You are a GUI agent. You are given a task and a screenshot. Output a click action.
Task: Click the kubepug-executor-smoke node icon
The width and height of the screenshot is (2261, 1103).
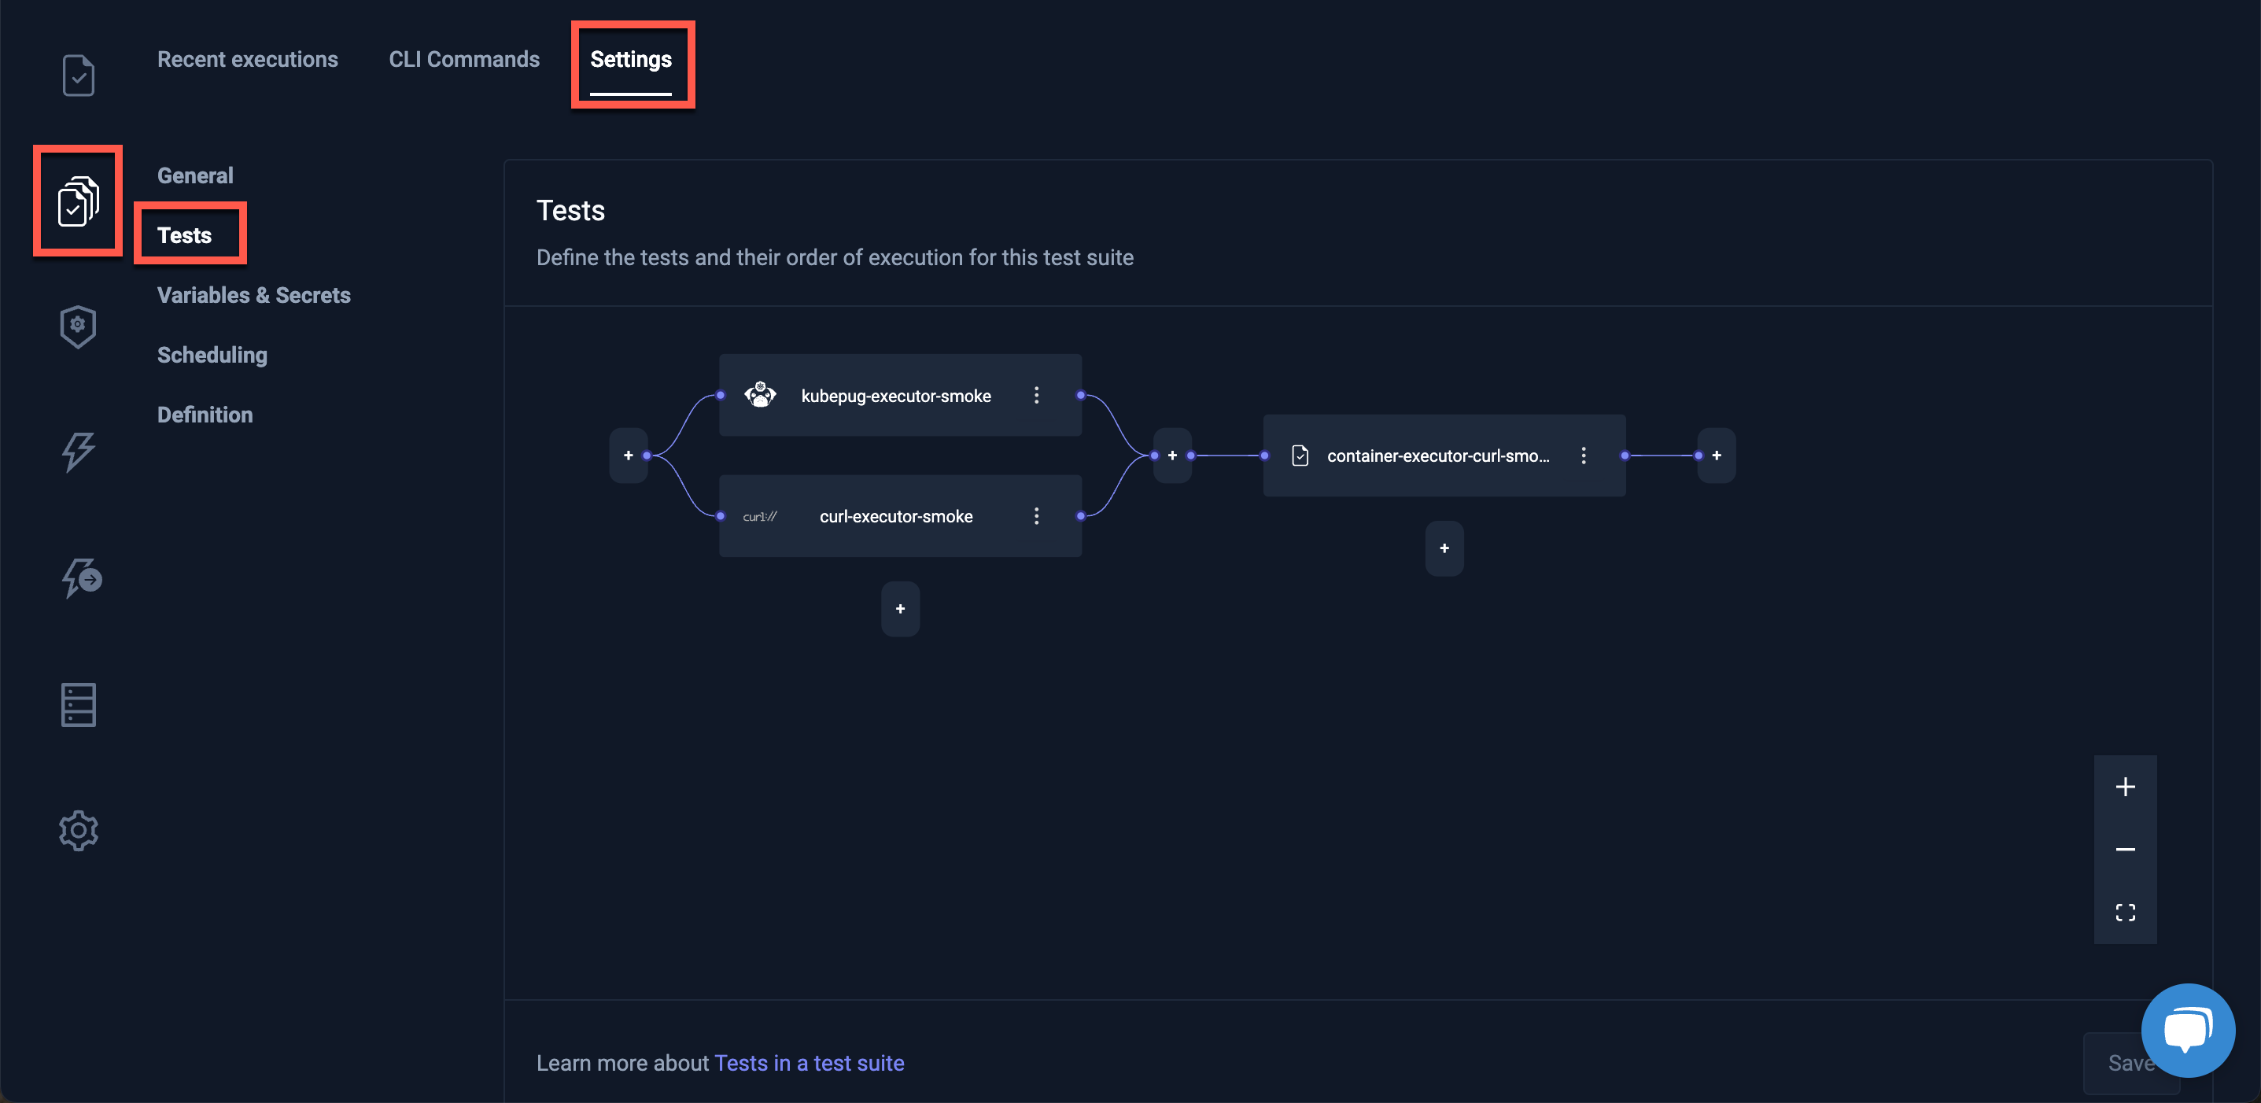coord(757,393)
